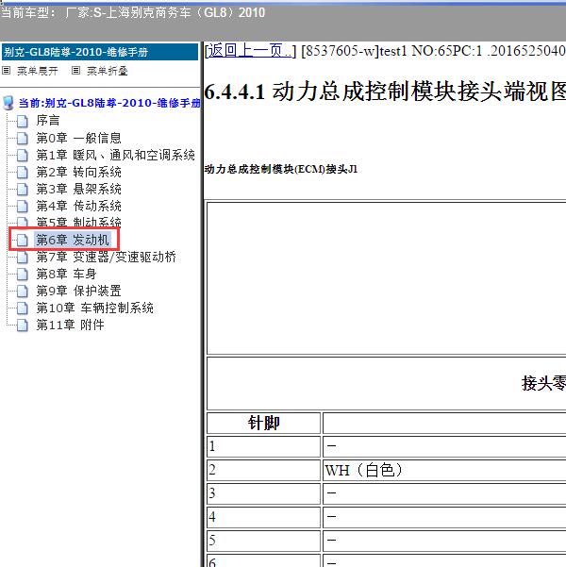Open 第9章 保护装置
The width and height of the screenshot is (566, 567).
pyautogui.click(x=78, y=291)
